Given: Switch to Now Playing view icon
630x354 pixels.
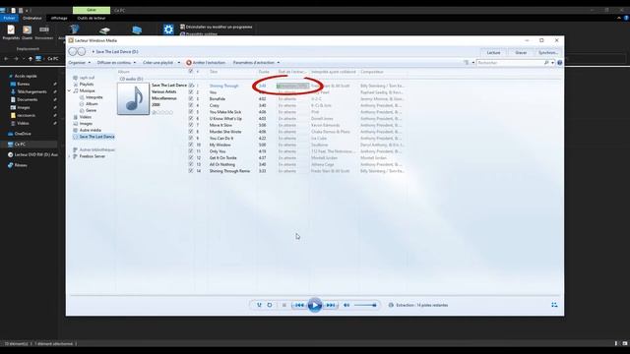Looking at the screenshot, I should point(554,305).
